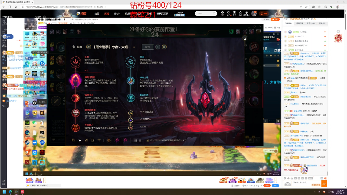
Task: Select the blue boots secondary rune
Action: coord(131,81)
